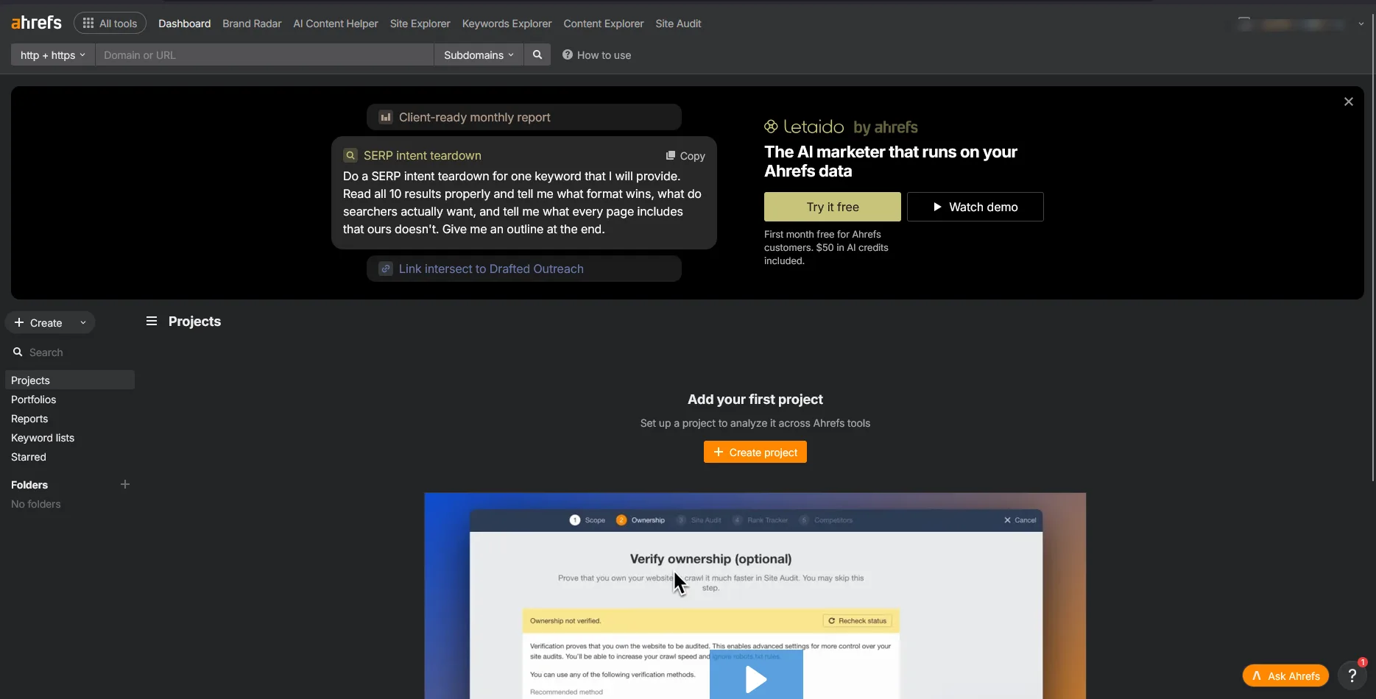
Task: Select Link intersect to Drafted Outreach prompt
Action: pyautogui.click(x=524, y=269)
